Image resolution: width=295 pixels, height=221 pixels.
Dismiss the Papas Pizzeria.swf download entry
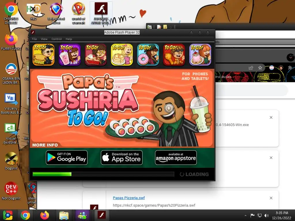coord(271,198)
